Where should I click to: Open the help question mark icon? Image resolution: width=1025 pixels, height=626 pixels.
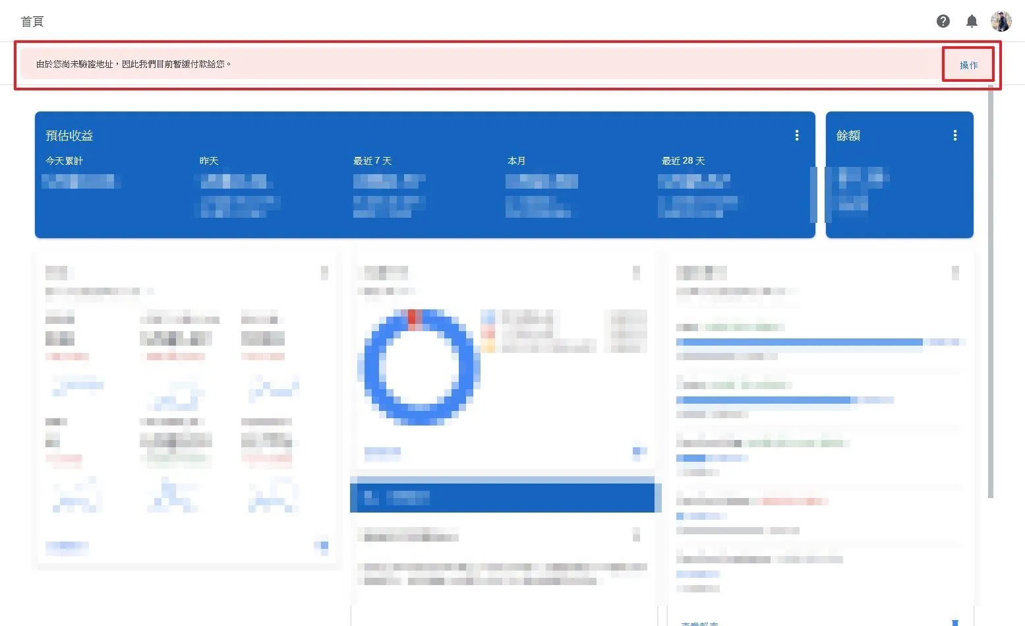point(943,21)
